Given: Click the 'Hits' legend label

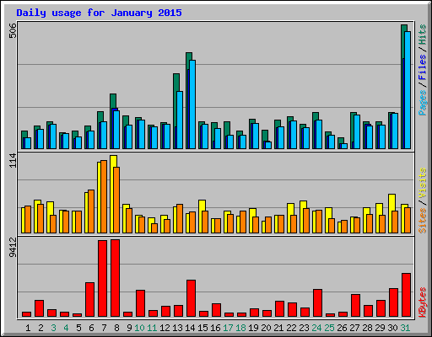Looking at the screenshot, I should point(423,35).
